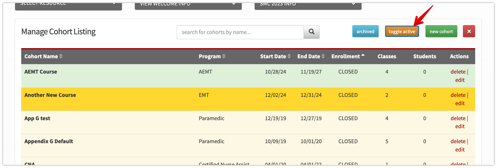This screenshot has width=497, height=168.
Task: Click the Actions column header
Action: pos(459,56)
